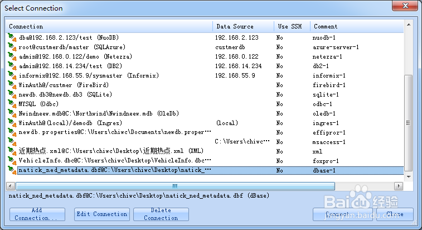
Task: Click the connection icon for foxpro-1 row
Action: (12, 160)
